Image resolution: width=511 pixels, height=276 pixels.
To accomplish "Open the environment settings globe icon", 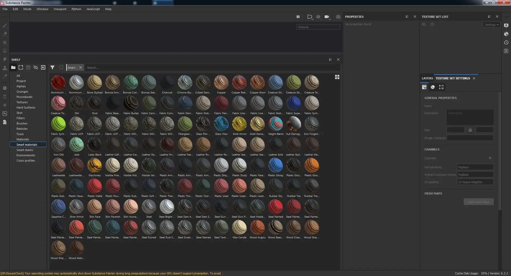I will [x=506, y=34].
